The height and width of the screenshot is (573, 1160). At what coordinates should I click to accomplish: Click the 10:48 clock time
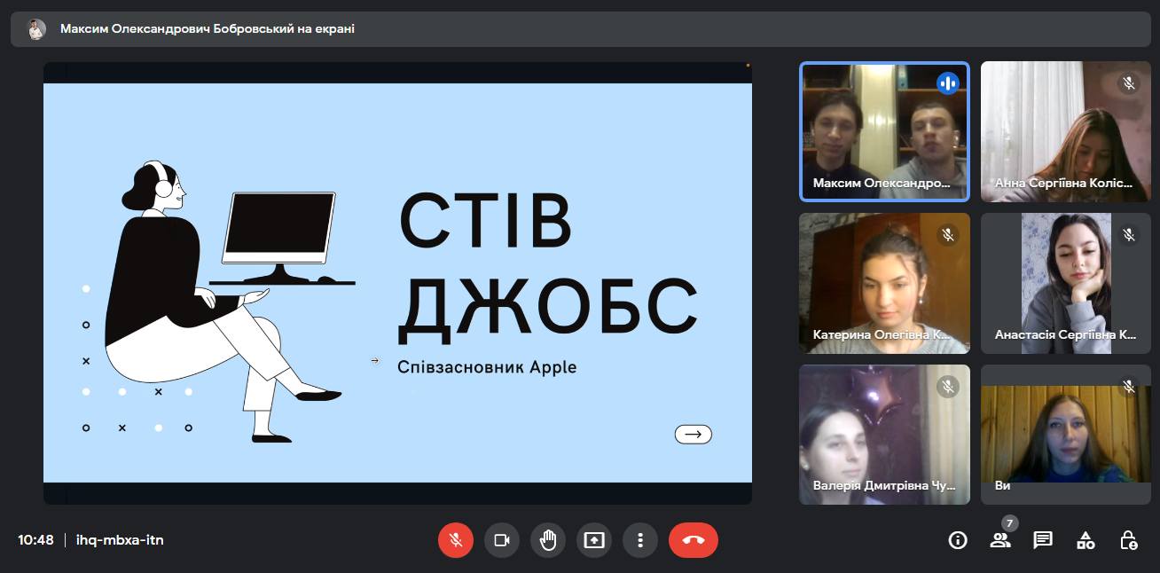36,540
